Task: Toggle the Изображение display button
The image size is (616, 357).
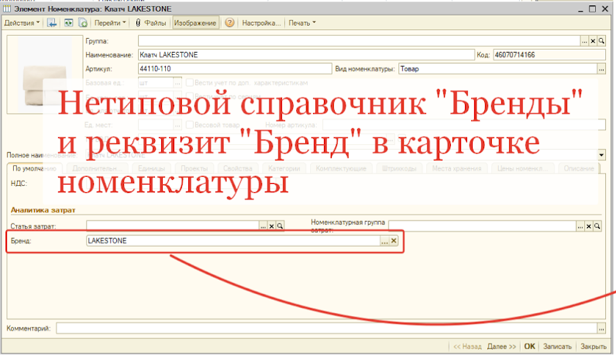Action: [x=195, y=23]
